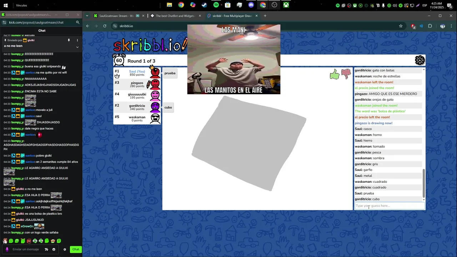The height and width of the screenshot is (257, 457).
Task: Click the site info icon before skribbl.io URL
Action: click(x=115, y=26)
